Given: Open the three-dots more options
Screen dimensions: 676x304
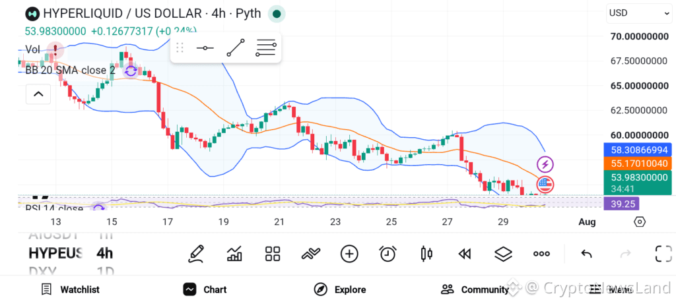Looking at the screenshot, I should pyautogui.click(x=541, y=254).
